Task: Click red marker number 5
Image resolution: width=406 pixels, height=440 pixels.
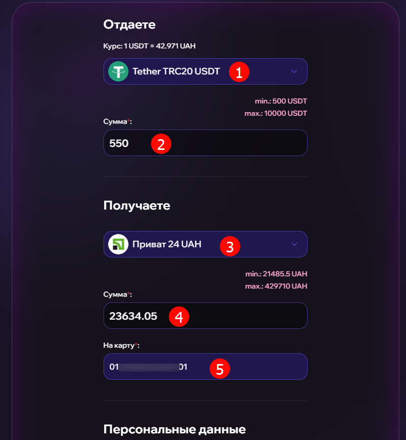Action: (220, 369)
